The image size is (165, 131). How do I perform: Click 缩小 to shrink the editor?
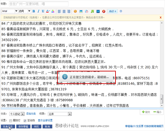click(x=157, y=112)
